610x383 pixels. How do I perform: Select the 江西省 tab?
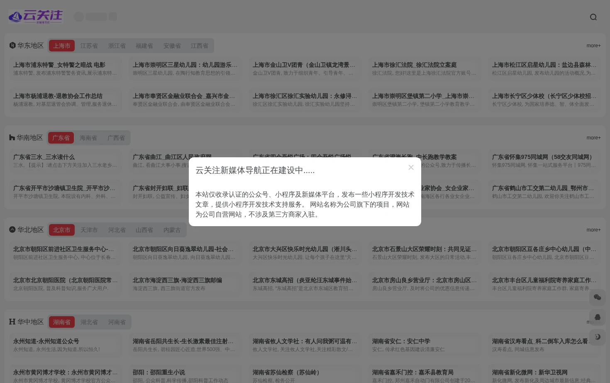point(200,46)
